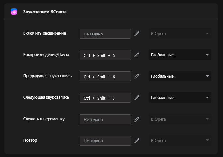Edit the Слушать в перемешку shortcut via pencil
The width and height of the screenshot is (223, 157).
137,119
